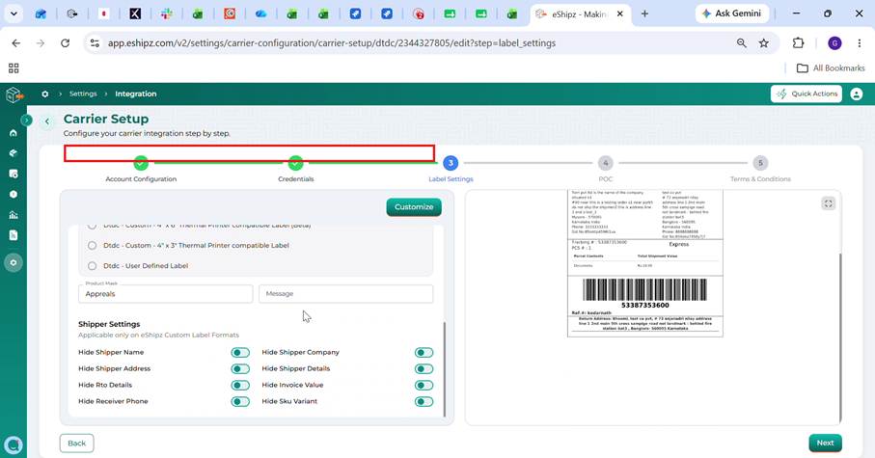
Task: Click label preview panel scrollbar
Action: (x=840, y=337)
